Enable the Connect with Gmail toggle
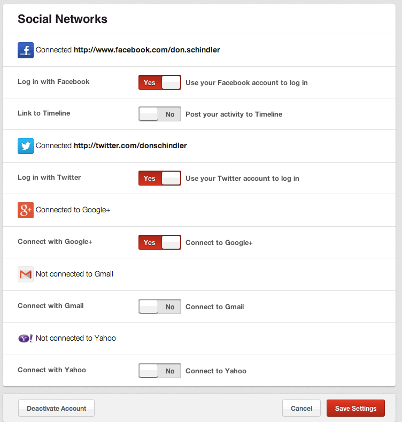Viewport: 402px width, 422px height. (x=160, y=306)
